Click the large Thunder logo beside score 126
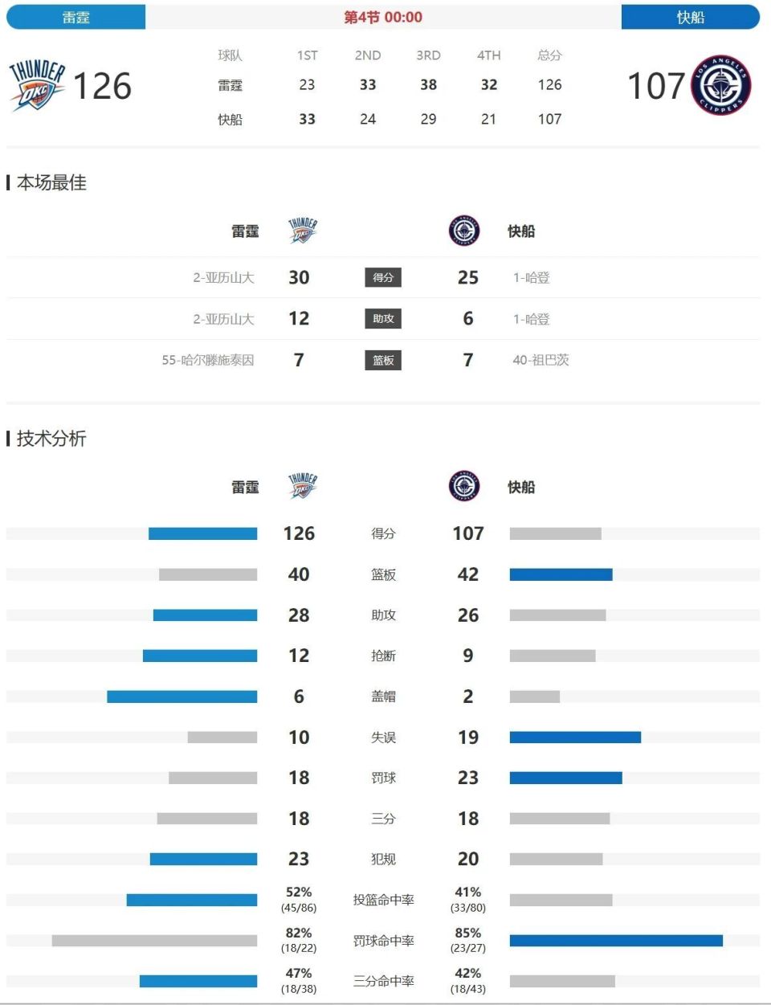The width and height of the screenshot is (771, 1005). click(37, 85)
